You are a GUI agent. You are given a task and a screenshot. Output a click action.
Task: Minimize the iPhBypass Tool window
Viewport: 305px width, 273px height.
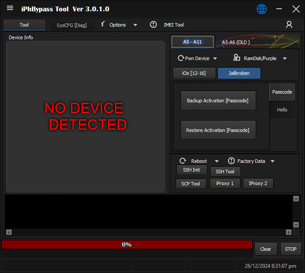coord(279,9)
